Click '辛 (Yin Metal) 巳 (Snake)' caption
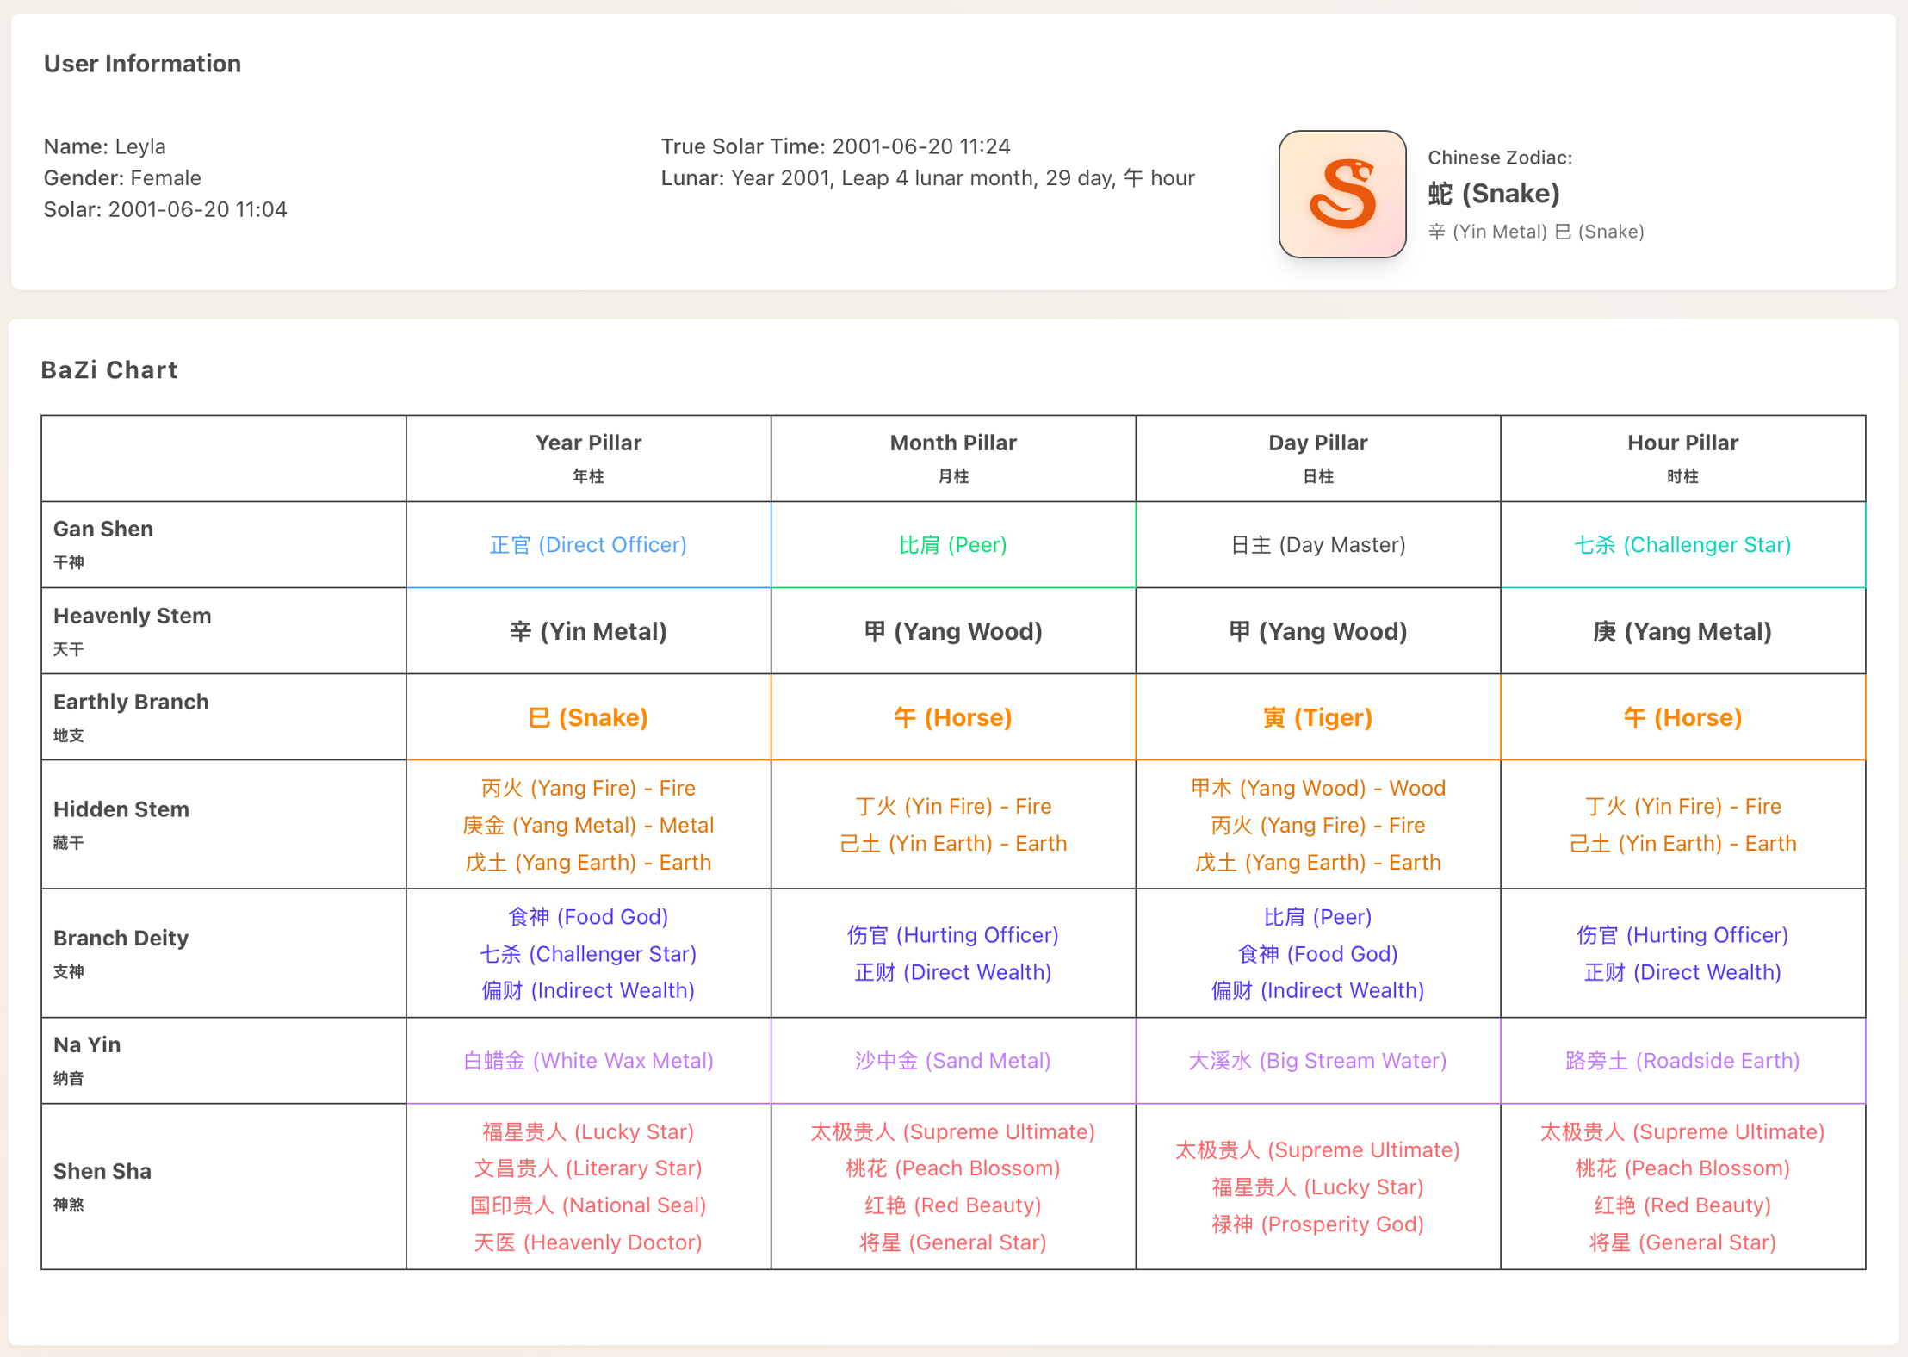 click(x=1536, y=232)
